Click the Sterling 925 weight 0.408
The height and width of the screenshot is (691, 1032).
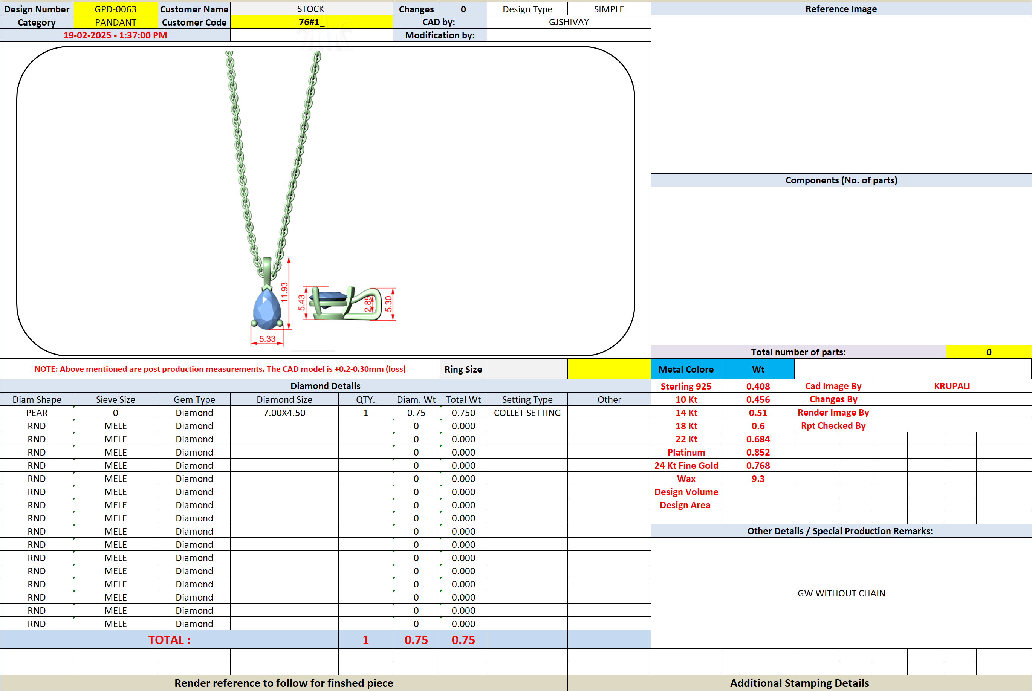(x=758, y=386)
